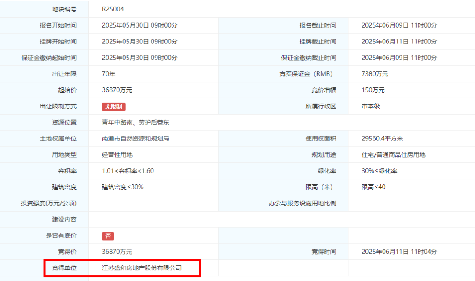The image size is (475, 281).
Task: Click the 报名截止时间 label
Action: coord(318,25)
